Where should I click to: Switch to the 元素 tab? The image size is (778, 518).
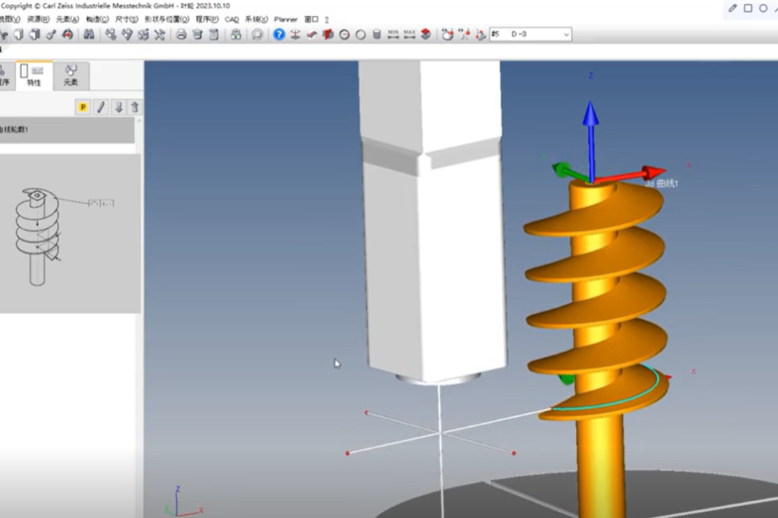click(71, 76)
